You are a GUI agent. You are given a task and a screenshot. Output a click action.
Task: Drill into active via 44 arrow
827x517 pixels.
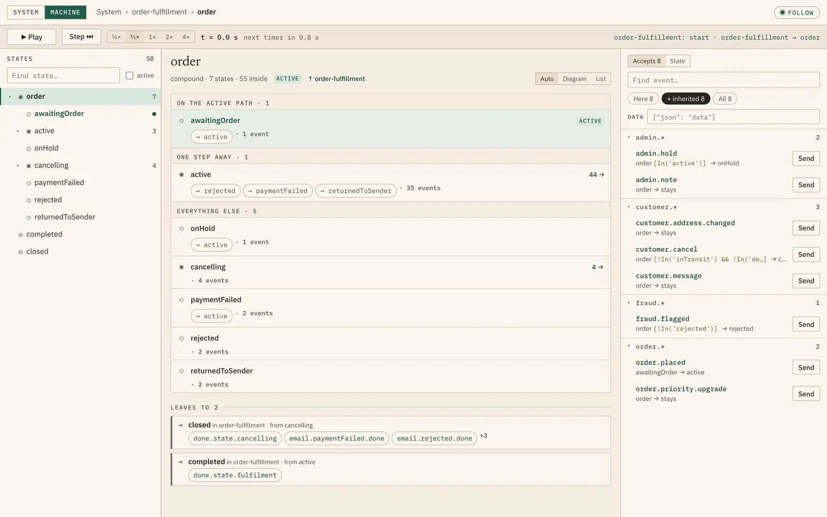[596, 175]
